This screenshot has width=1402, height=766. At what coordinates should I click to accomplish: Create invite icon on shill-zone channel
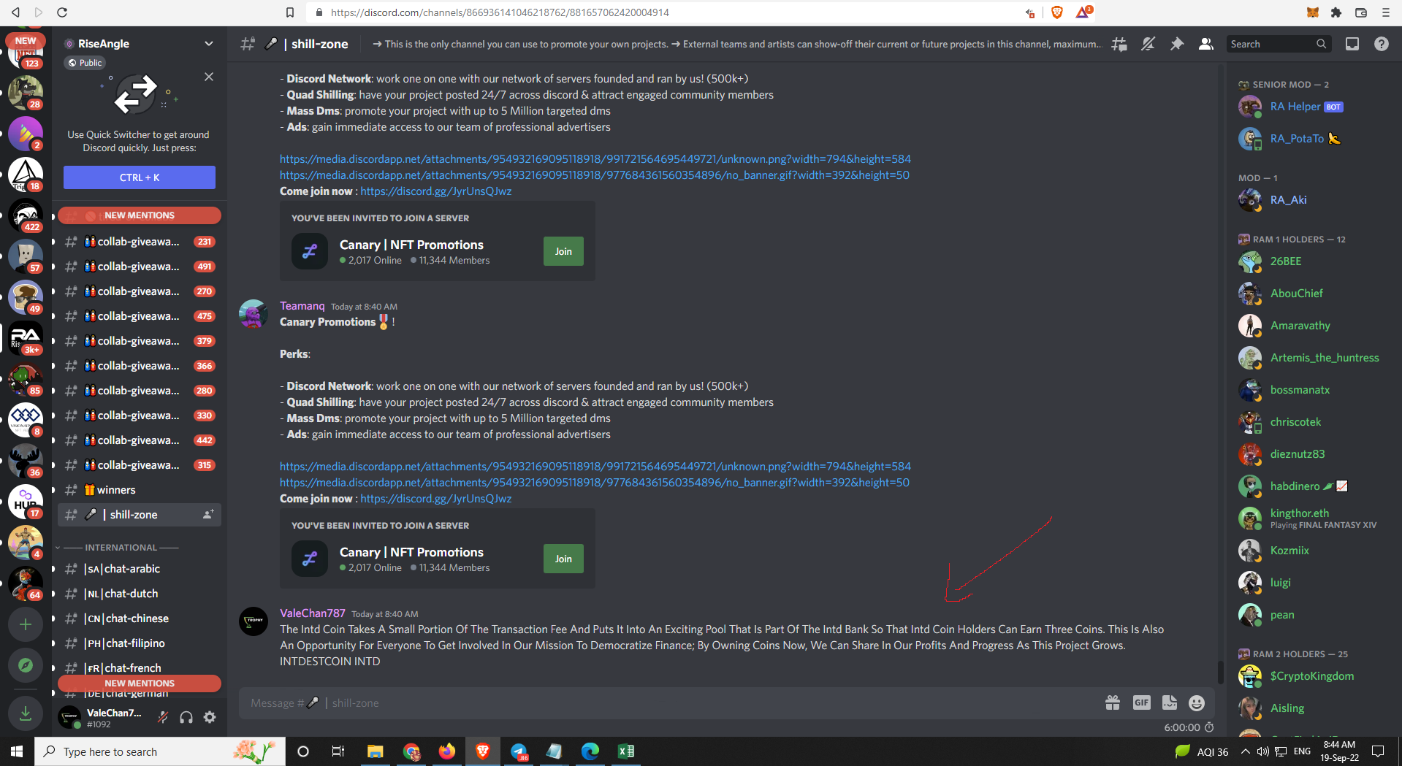[x=208, y=515]
